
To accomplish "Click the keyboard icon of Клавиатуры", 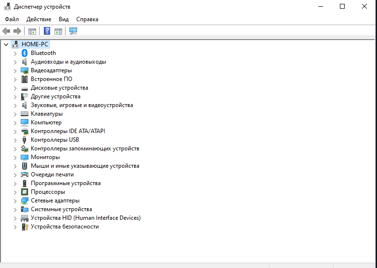I will pyautogui.click(x=25, y=114).
